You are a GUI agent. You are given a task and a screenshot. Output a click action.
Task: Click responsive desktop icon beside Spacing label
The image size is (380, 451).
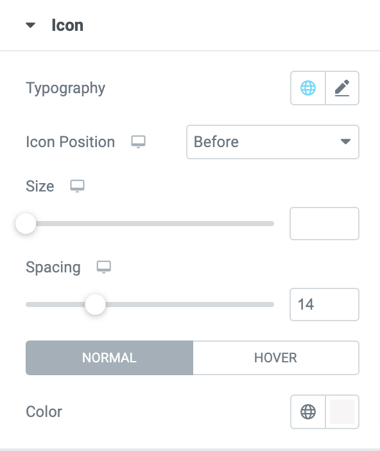pos(104,267)
